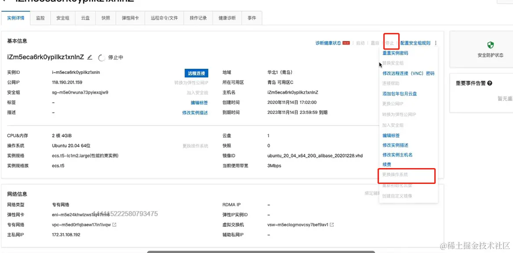The height and width of the screenshot is (253, 513).
Task: Open the 弹性网卡 tab
Action: [130, 18]
